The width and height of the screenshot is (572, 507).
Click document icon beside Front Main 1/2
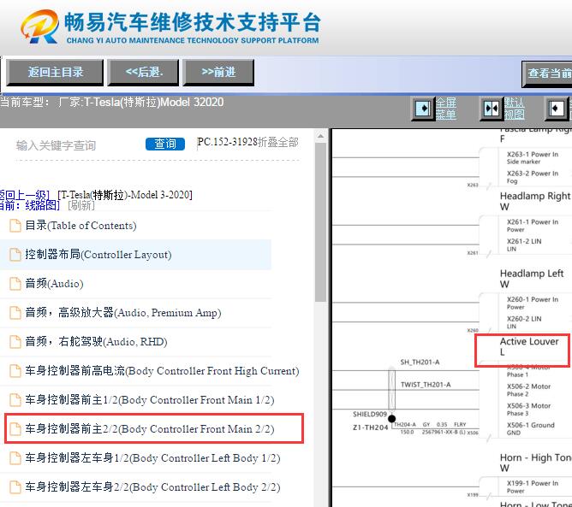[15, 400]
